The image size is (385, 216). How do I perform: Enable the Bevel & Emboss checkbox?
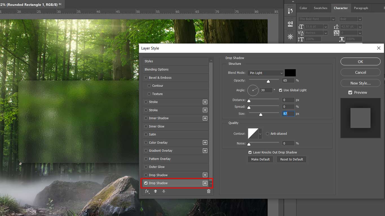tap(146, 78)
